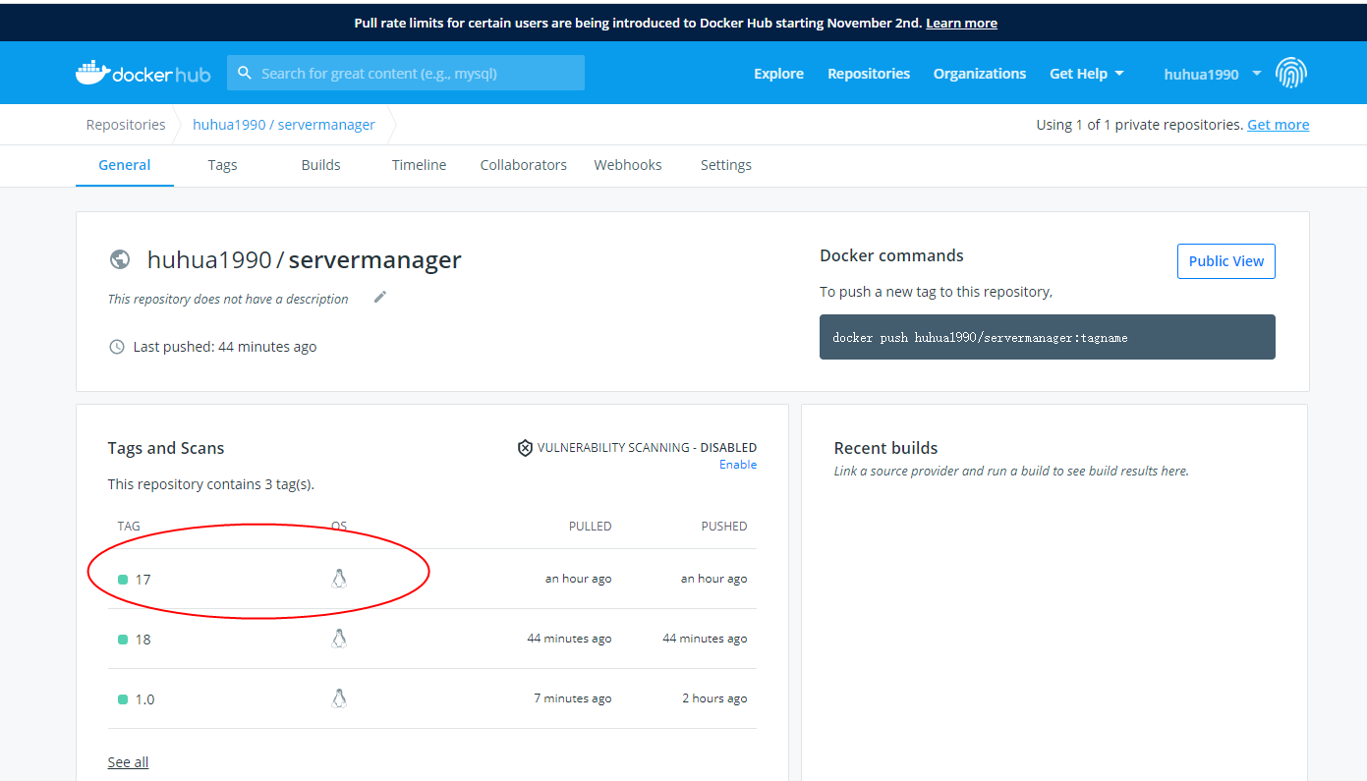Click '7 minutes ago' pulled value
The height and width of the screenshot is (781, 1367).
[x=573, y=698]
